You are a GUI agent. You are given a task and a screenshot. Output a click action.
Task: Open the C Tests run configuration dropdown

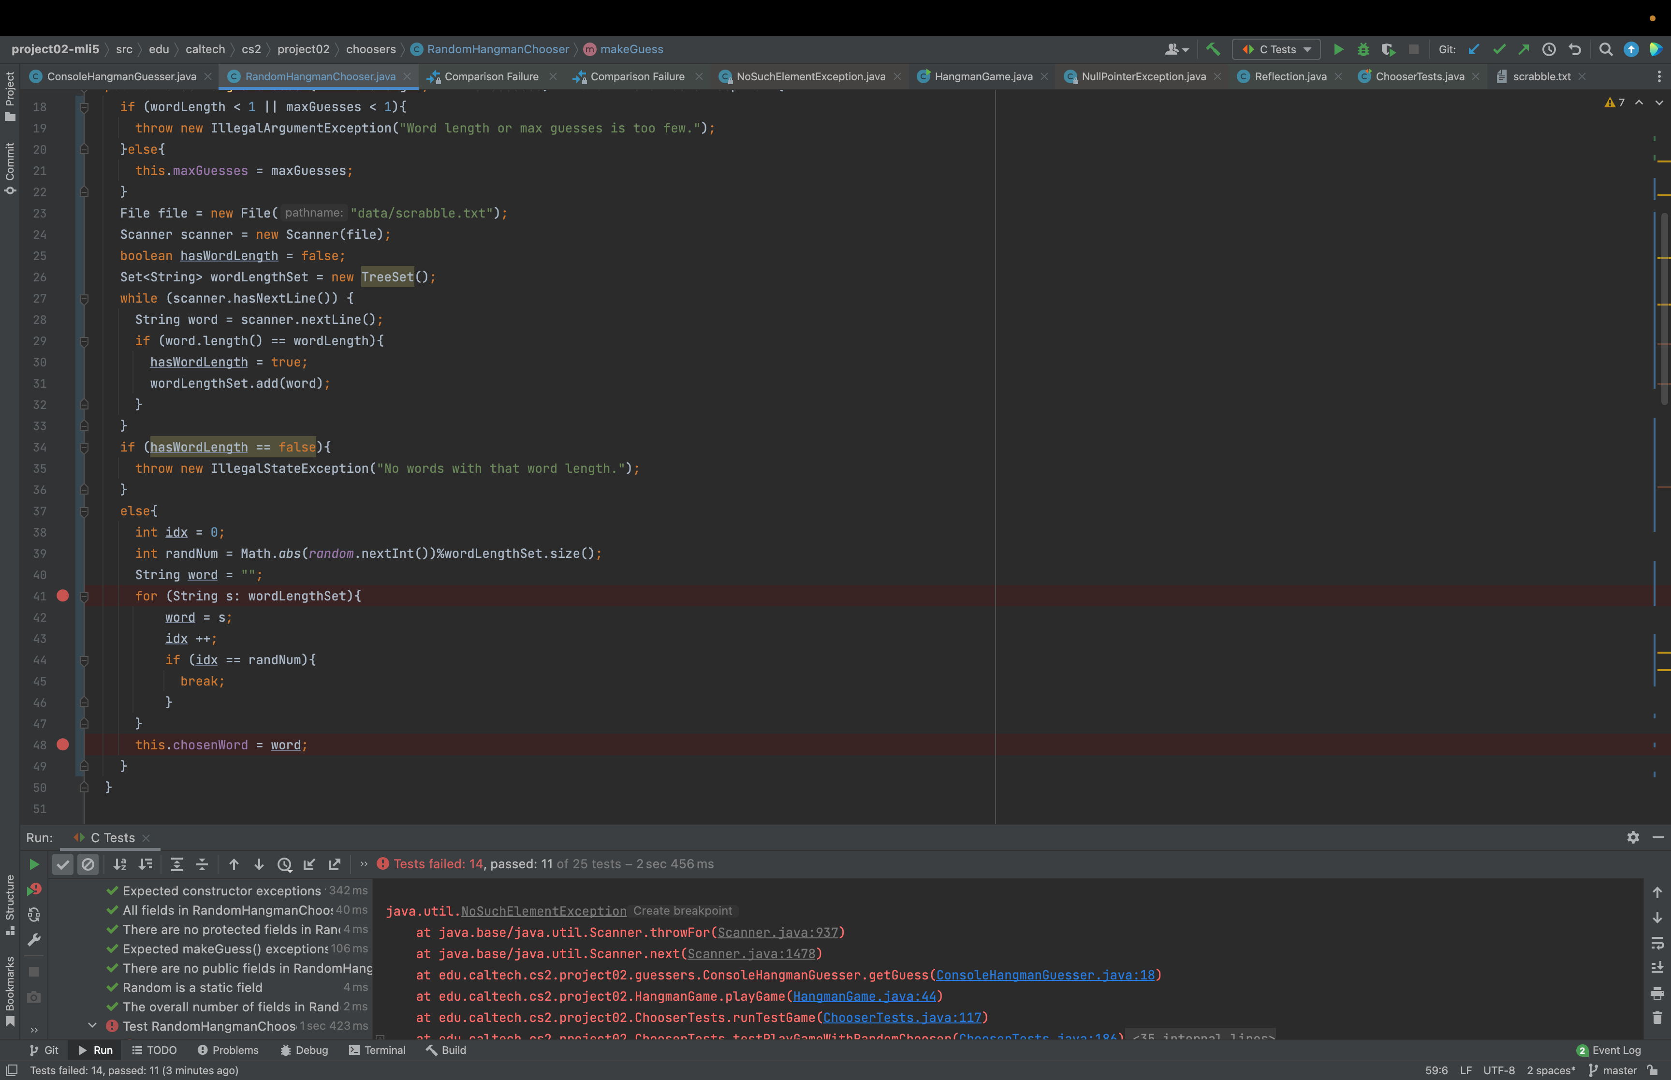pos(1275,49)
